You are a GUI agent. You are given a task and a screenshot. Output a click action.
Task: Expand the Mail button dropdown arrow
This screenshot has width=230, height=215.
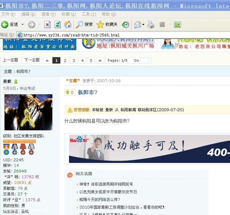[x=143, y=25]
